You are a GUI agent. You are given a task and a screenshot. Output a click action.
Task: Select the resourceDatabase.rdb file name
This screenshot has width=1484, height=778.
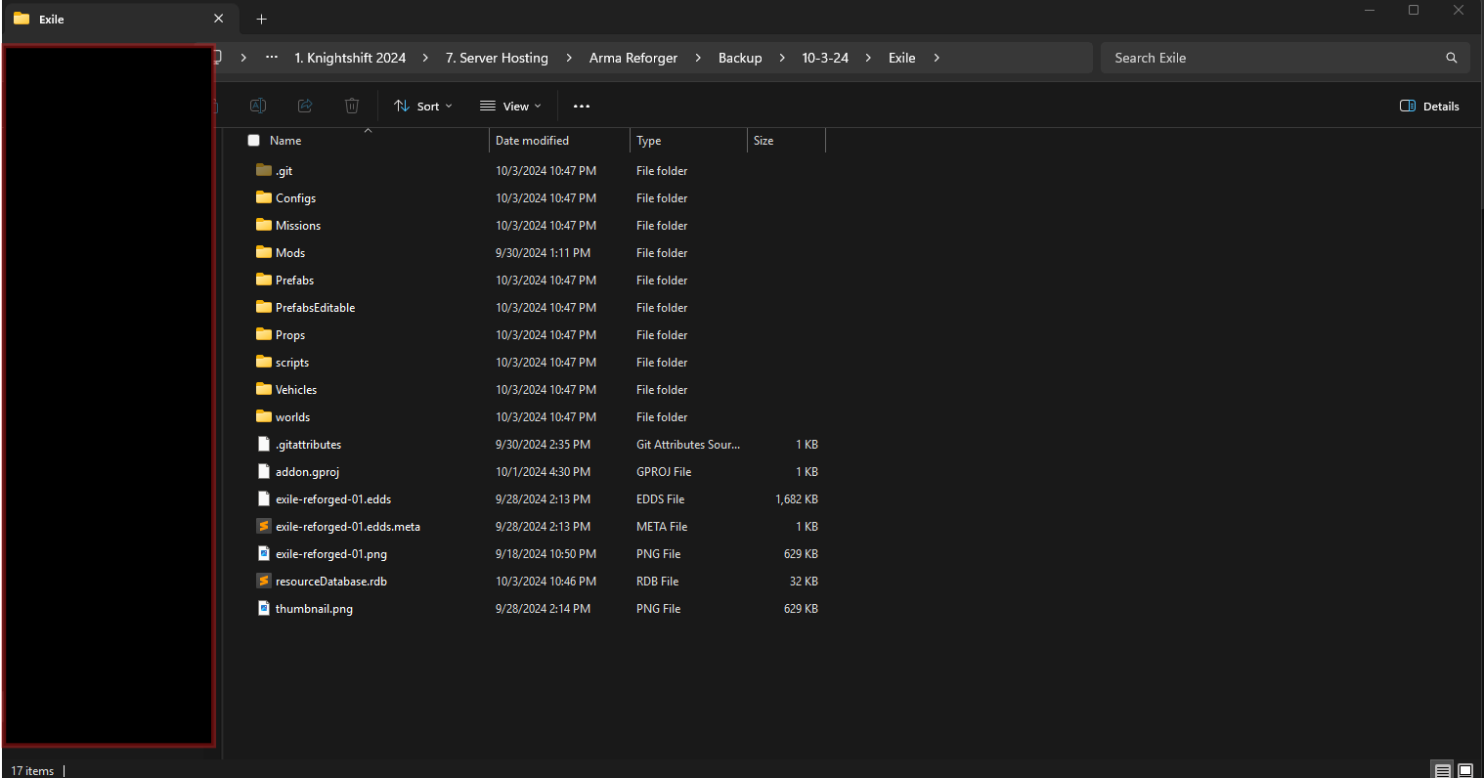click(x=331, y=581)
